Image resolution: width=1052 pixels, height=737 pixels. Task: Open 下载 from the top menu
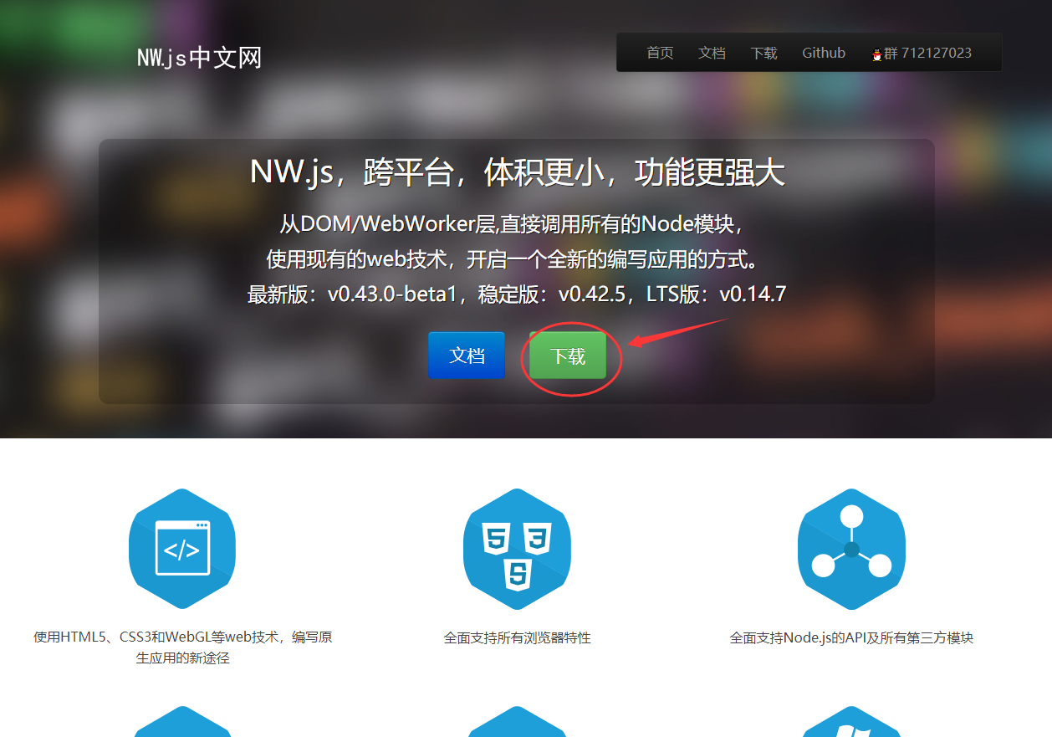[763, 52]
